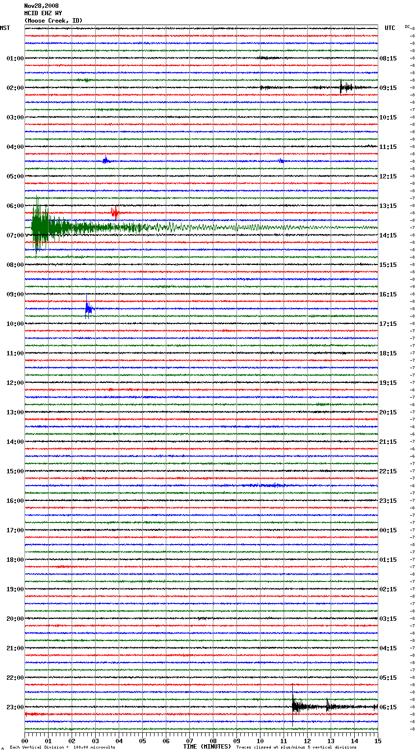Click the 22:15 UTC time label
417x754 pixels.
coord(388,471)
